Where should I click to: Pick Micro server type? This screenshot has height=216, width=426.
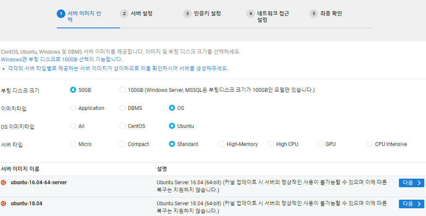[73, 144]
